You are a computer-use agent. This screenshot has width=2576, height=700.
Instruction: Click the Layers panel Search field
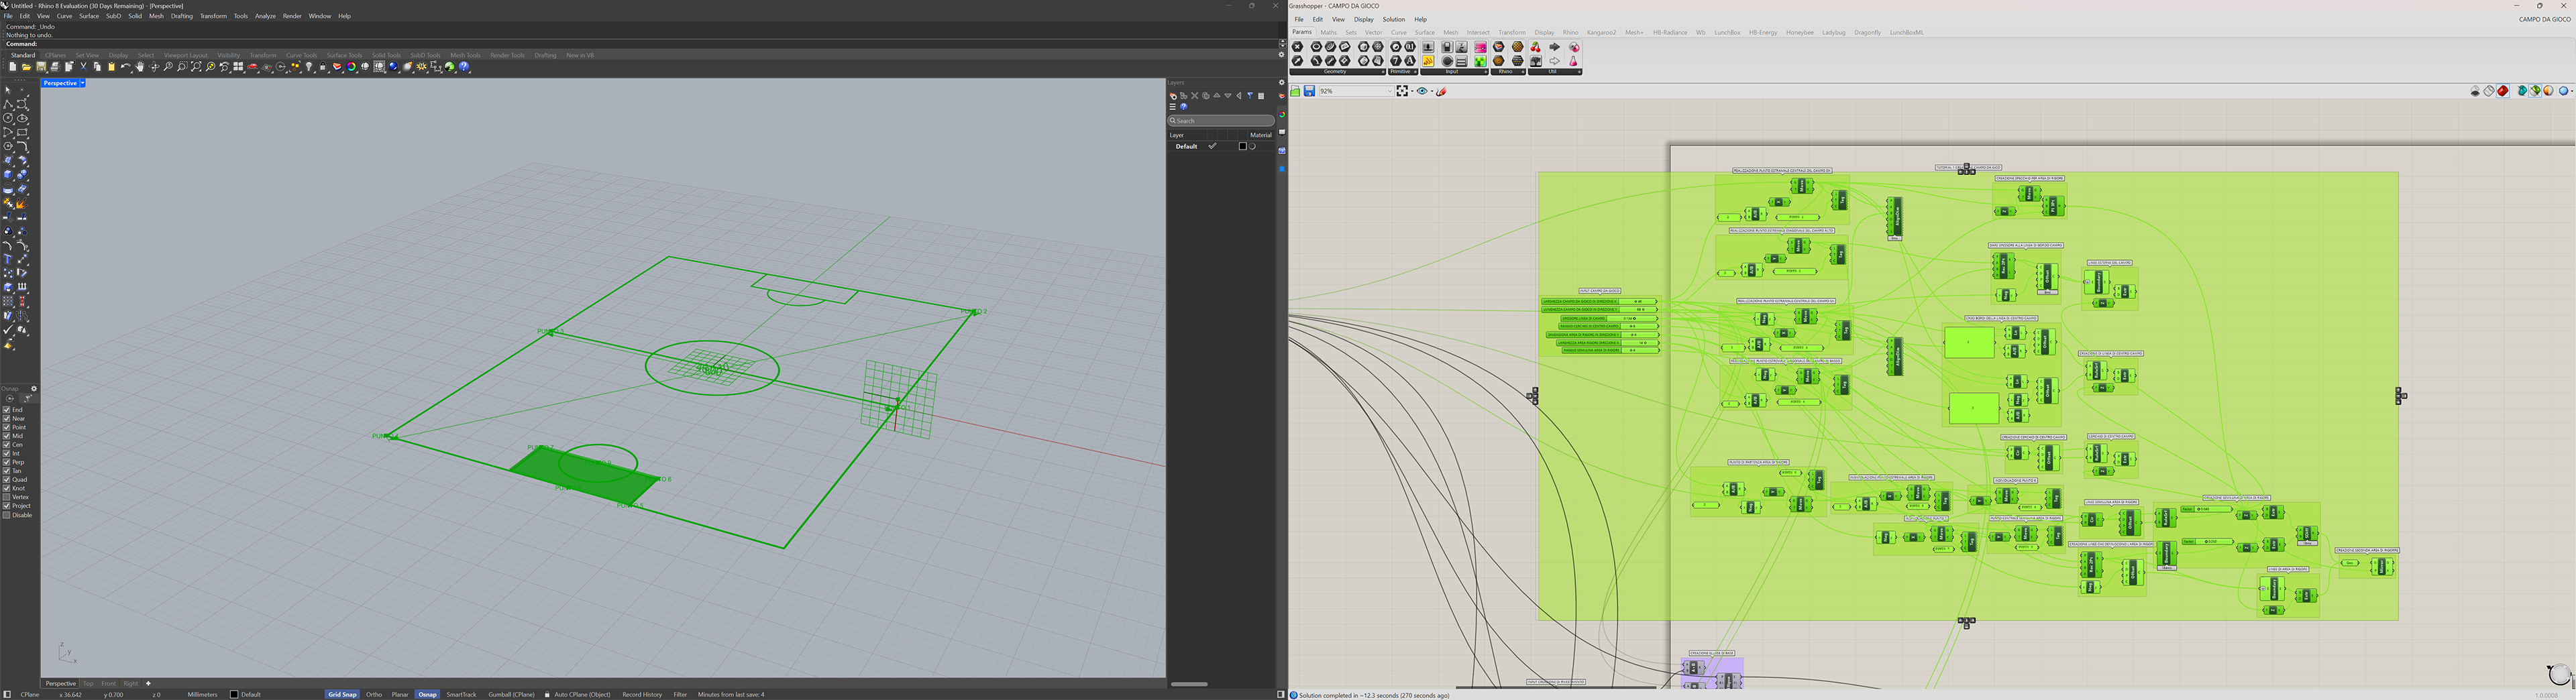tap(1221, 120)
